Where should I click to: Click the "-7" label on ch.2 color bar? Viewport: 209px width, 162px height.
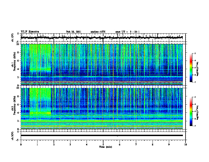pos(195,126)
